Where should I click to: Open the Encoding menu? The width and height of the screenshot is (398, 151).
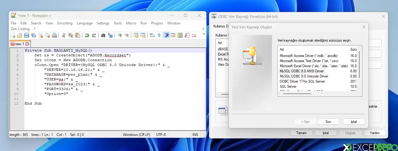point(65,23)
